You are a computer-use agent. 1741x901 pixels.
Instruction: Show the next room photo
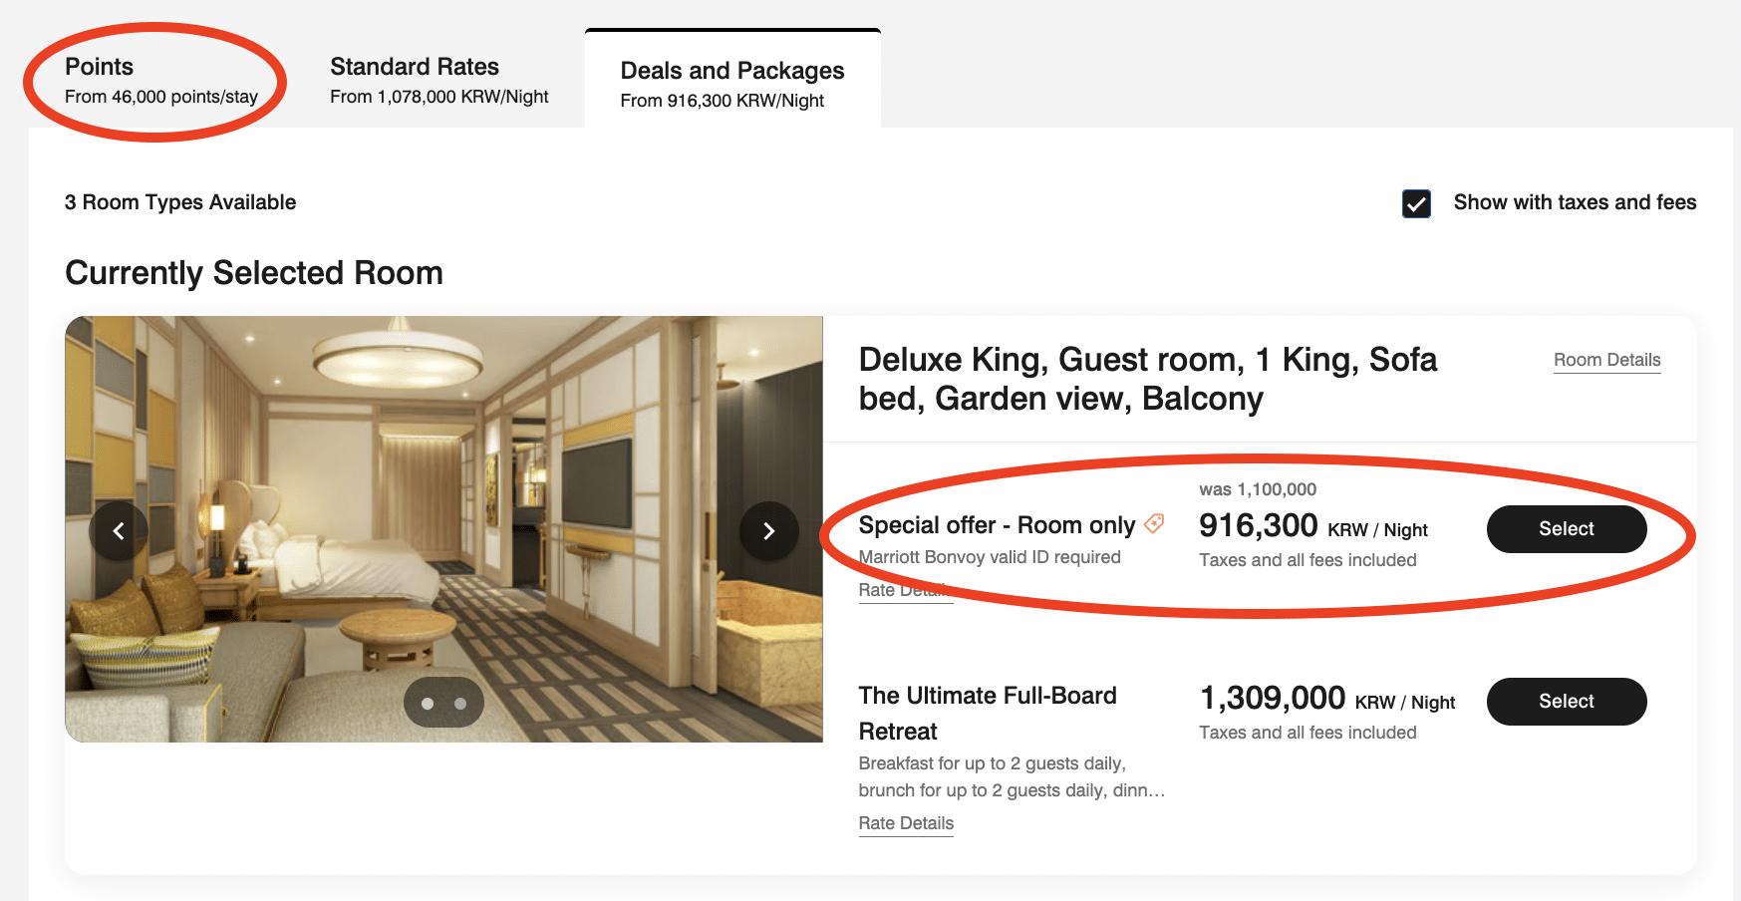click(768, 531)
